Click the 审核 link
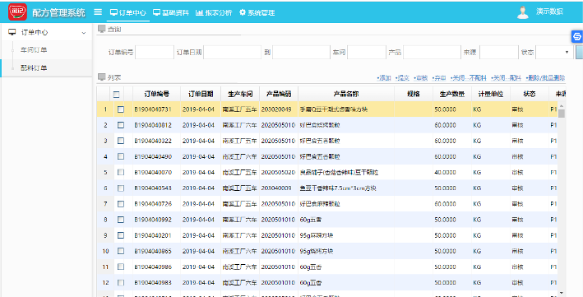 click(x=420, y=78)
